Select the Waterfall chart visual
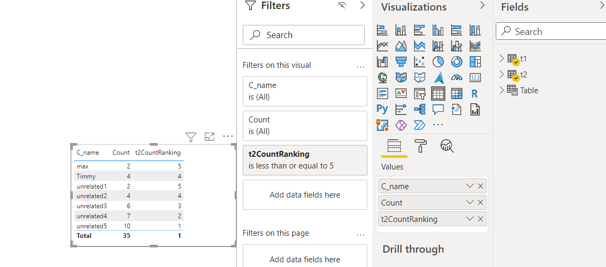The width and height of the screenshot is (606, 267). tap(382, 61)
